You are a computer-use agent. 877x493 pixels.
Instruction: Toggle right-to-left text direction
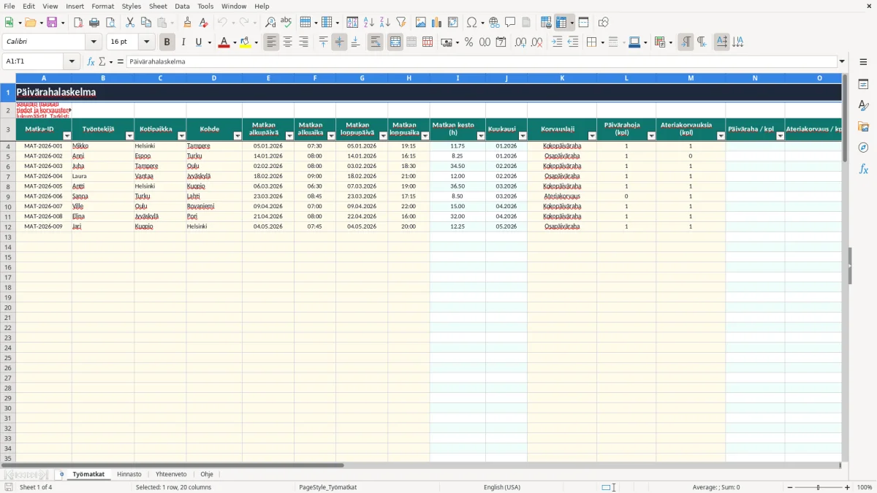701,42
